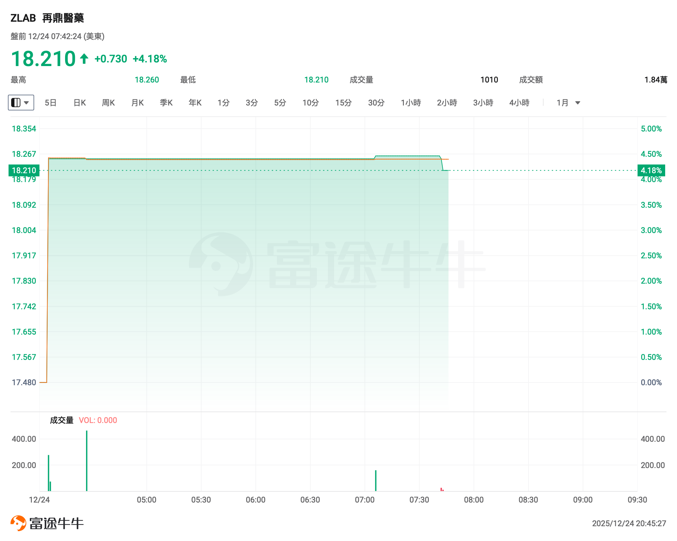This screenshot has width=677, height=541.
Task: Select the 15分 interval option
Action: tap(343, 103)
